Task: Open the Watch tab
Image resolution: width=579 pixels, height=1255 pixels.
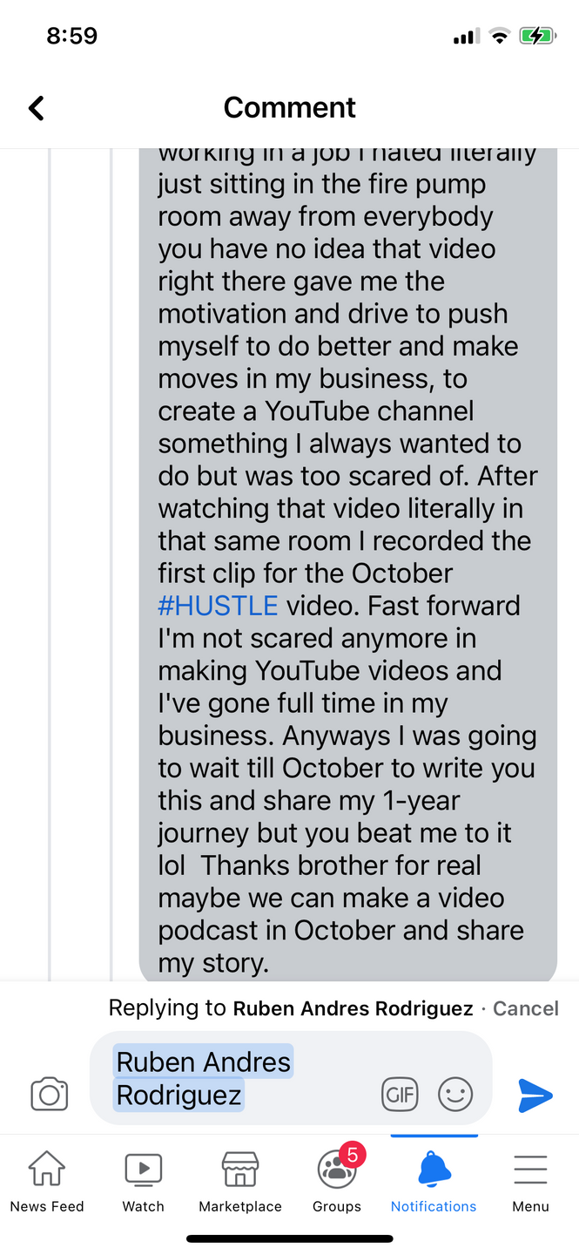Action: [143, 1182]
